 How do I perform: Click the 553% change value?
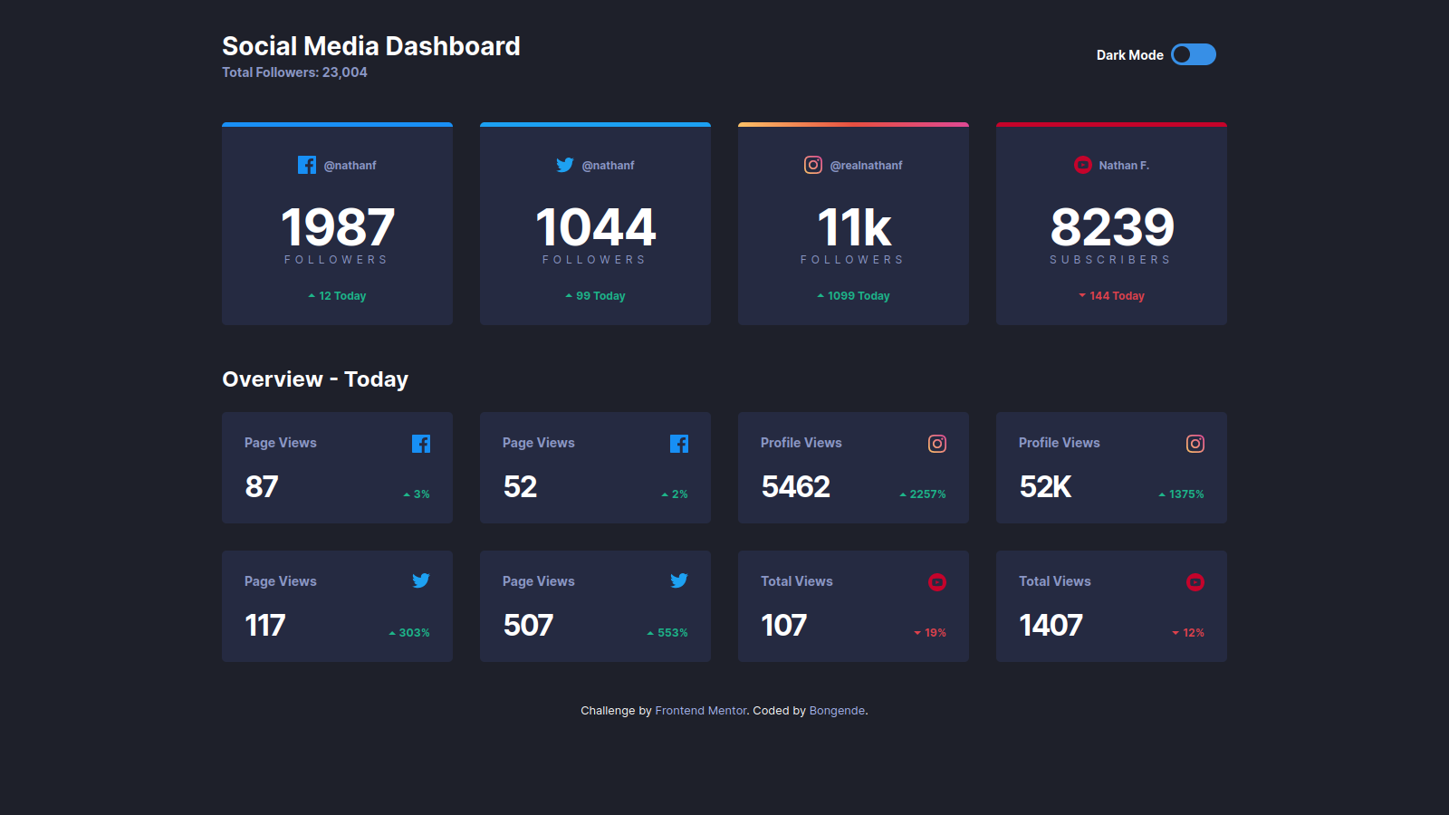point(673,633)
